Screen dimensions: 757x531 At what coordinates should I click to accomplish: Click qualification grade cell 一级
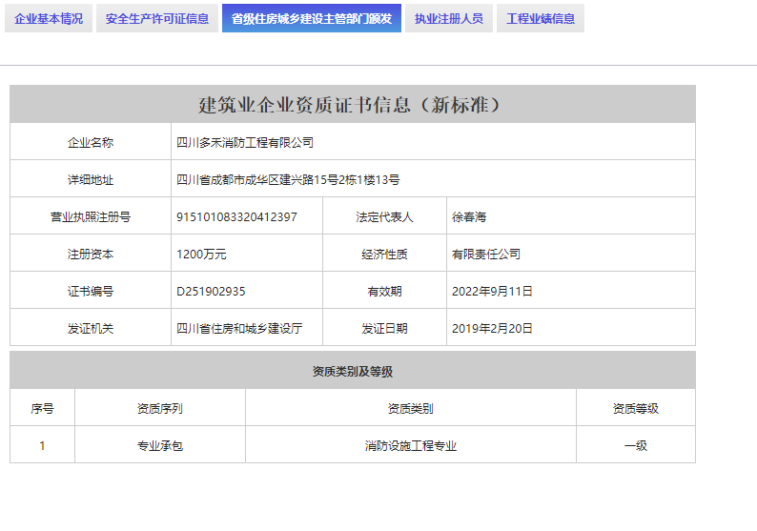pos(635,445)
